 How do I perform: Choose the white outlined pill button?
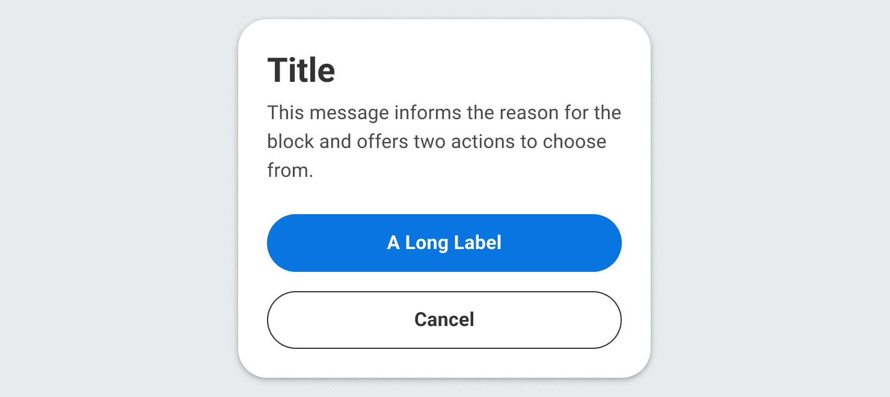pyautogui.click(x=444, y=320)
